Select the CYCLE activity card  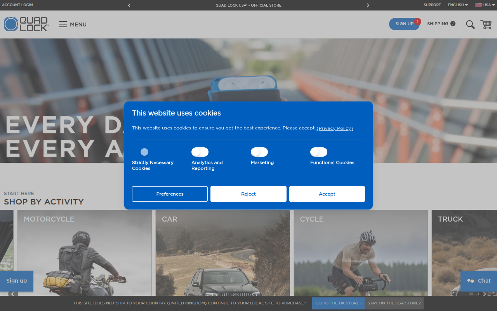pos(361,253)
